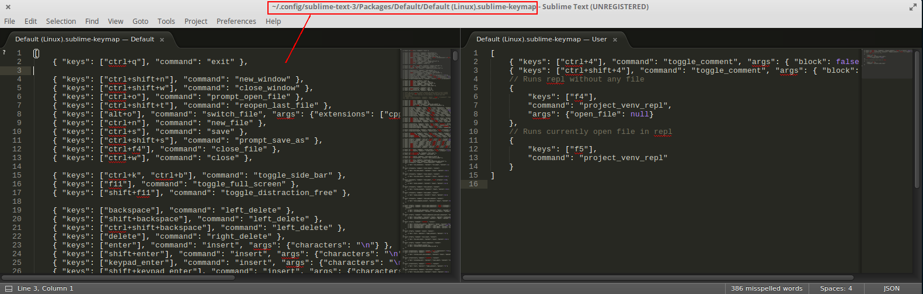This screenshot has width=923, height=294.
Task: Click the Line 3, Column 1 status text
Action: (x=46, y=288)
